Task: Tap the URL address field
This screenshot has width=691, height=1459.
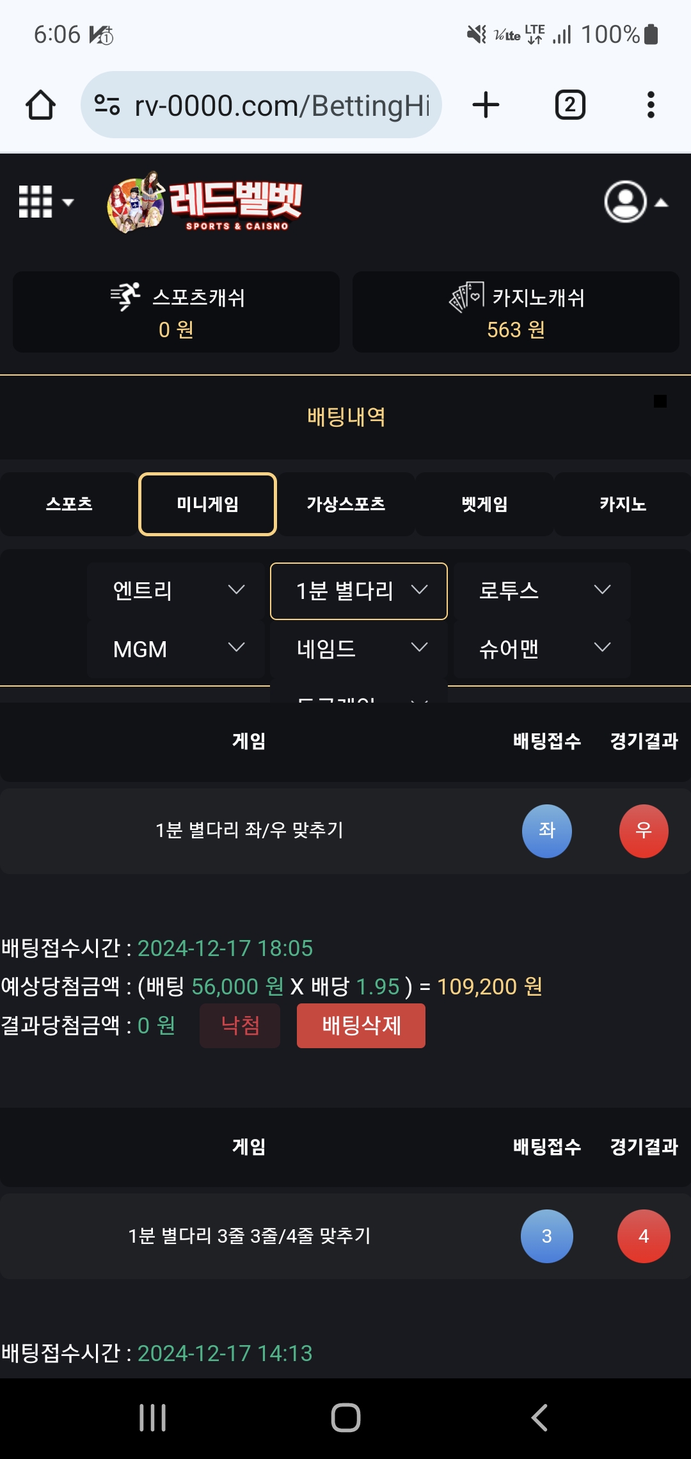Action: [282, 105]
